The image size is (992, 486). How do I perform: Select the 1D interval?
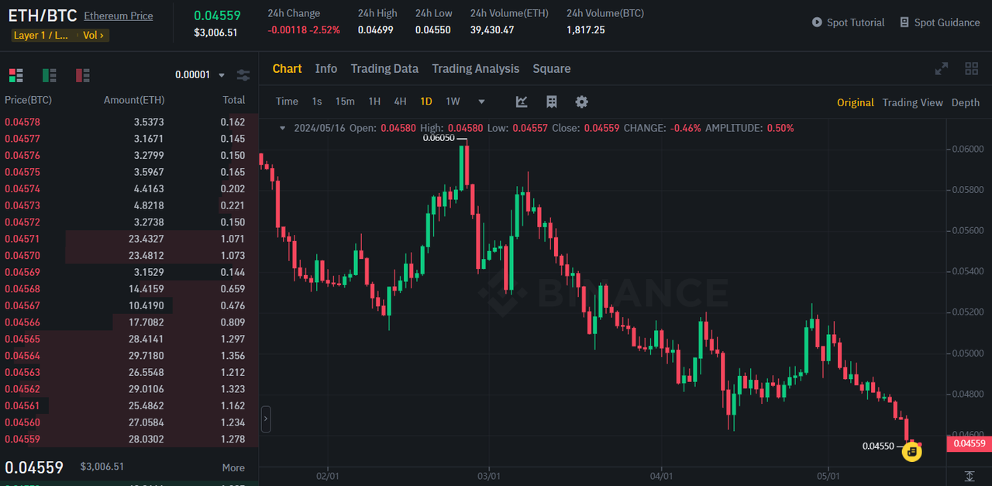426,102
